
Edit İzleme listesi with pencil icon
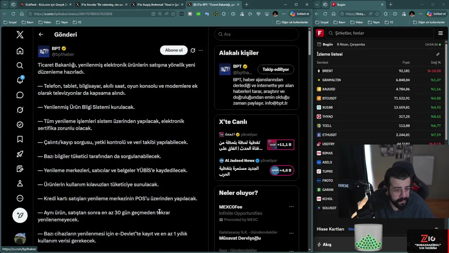pos(438,54)
